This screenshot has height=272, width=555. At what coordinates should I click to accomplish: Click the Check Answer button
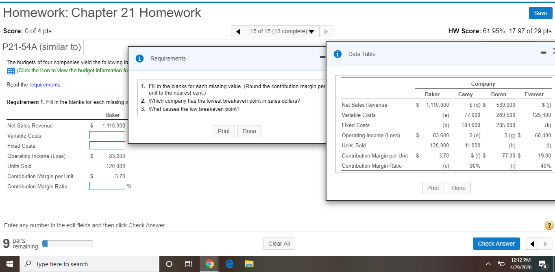click(496, 244)
